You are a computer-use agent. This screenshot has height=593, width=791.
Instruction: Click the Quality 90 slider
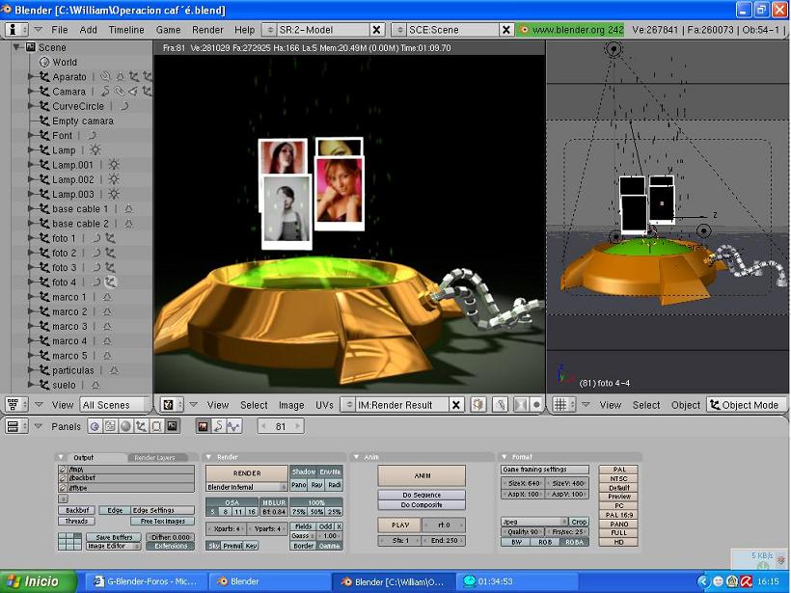(x=524, y=531)
